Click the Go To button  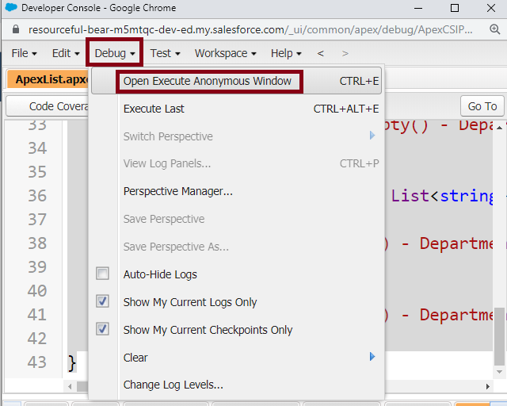coord(482,106)
